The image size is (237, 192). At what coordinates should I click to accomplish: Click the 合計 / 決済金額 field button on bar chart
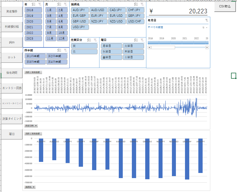(x=33, y=134)
